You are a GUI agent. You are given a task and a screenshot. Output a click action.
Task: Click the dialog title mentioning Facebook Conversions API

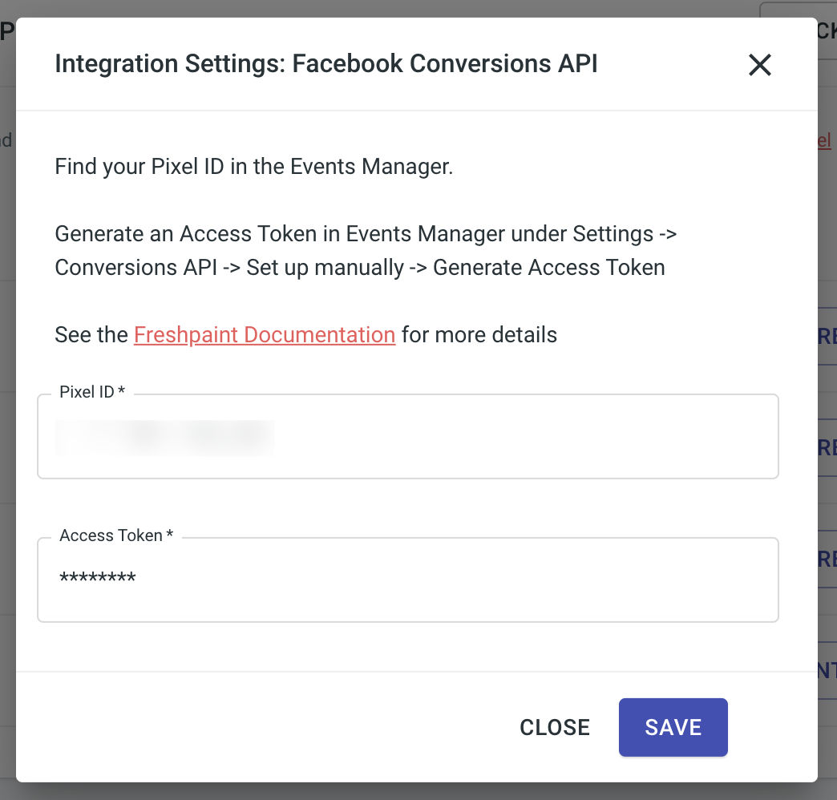[x=325, y=64]
